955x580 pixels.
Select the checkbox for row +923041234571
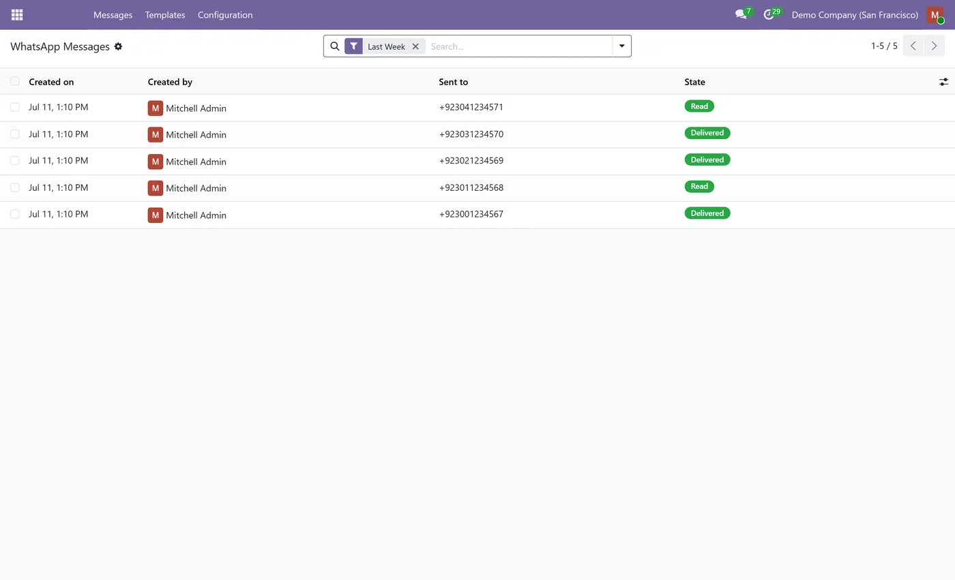point(15,107)
